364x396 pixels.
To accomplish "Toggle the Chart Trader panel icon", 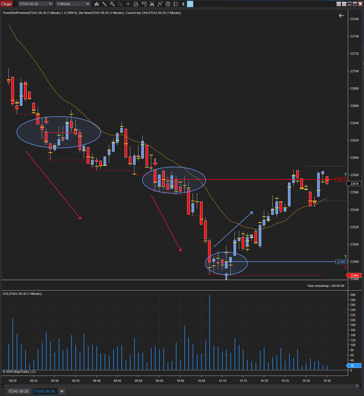I will 144,4.
